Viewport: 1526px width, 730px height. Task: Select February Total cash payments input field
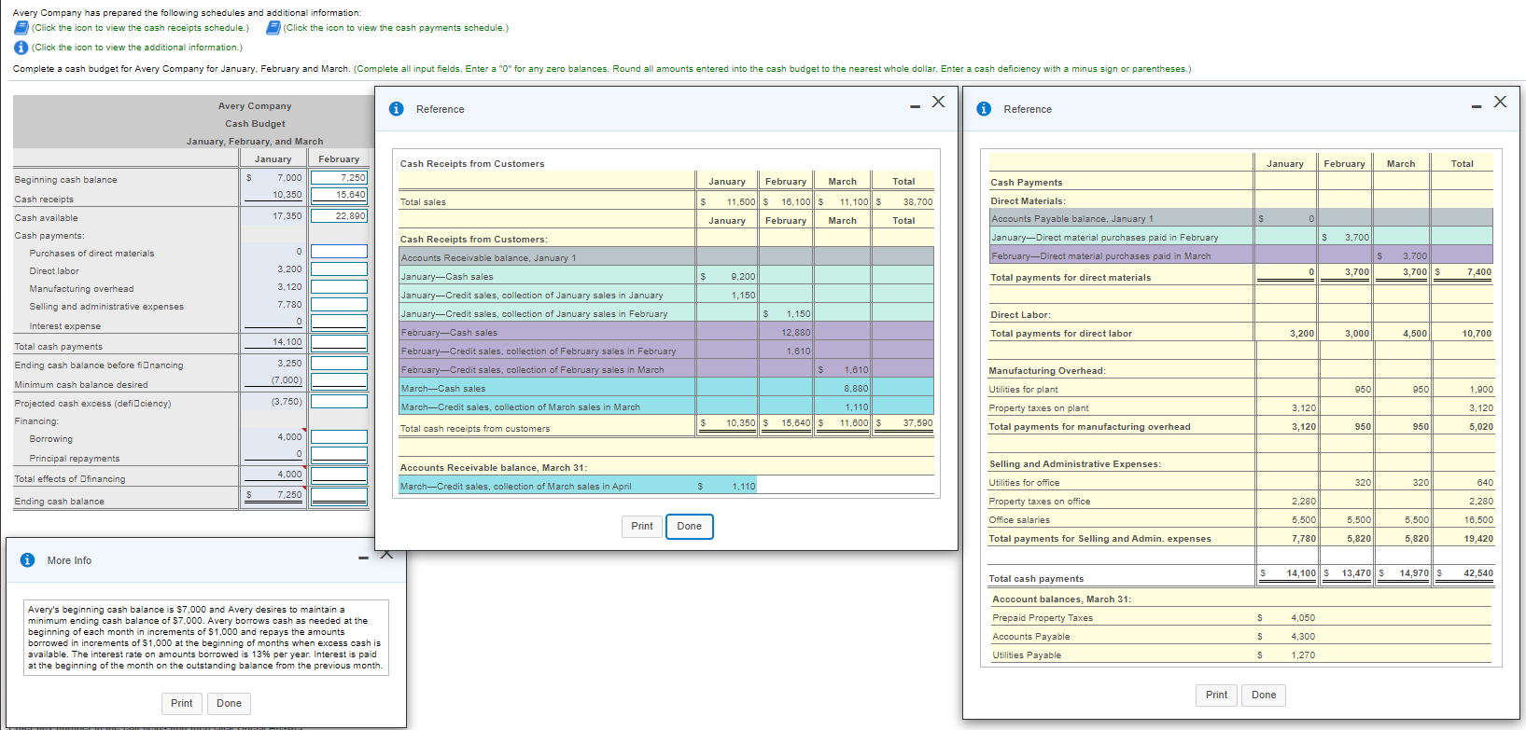[x=339, y=342]
